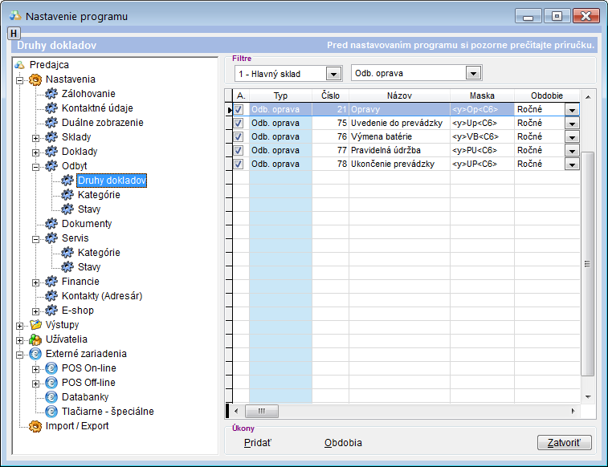The width and height of the screenshot is (608, 467).
Task: Click the Výstupy folder icon
Action: pos(35,325)
